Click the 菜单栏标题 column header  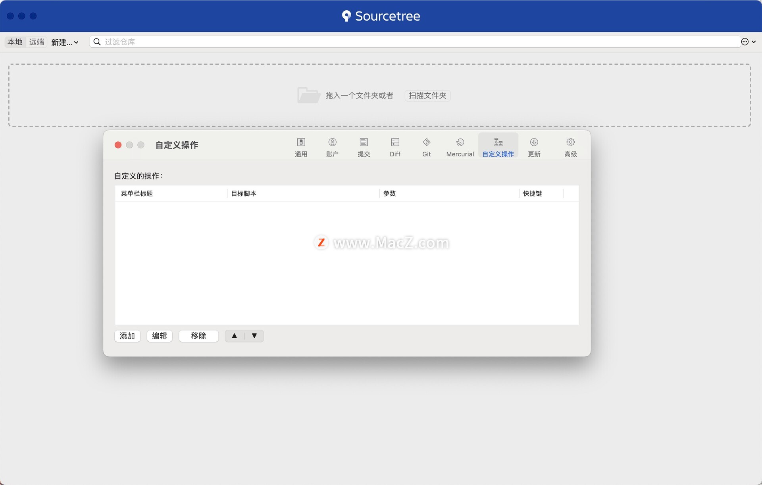click(x=171, y=193)
